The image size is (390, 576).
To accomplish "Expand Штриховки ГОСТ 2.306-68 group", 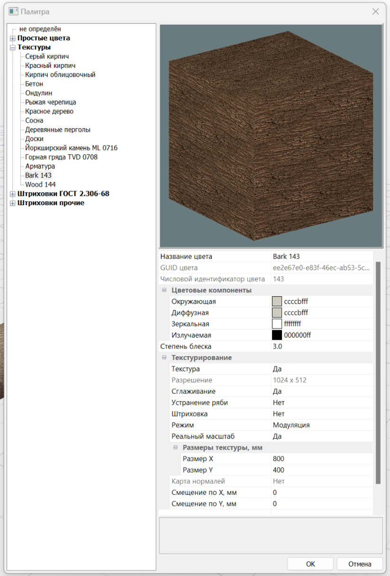I will click(x=13, y=194).
